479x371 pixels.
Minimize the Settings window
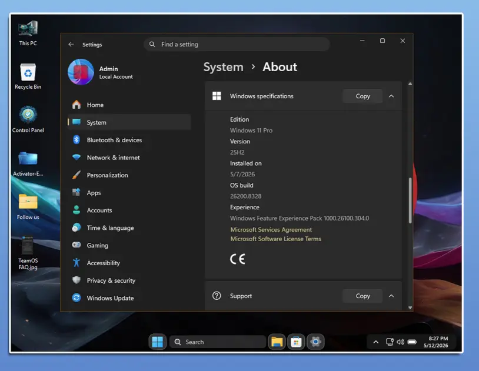coord(362,41)
